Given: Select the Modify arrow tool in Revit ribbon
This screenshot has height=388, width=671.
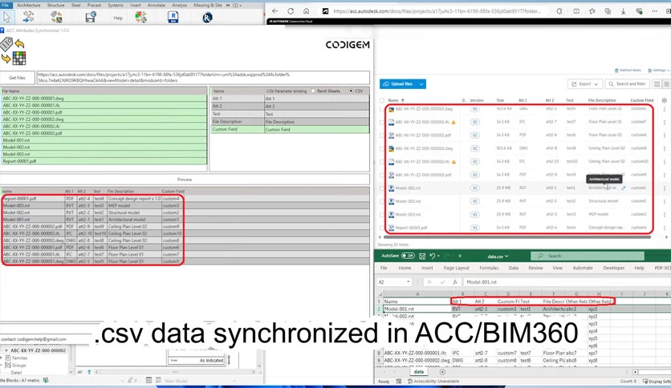Looking at the screenshot, I should [x=7, y=17].
